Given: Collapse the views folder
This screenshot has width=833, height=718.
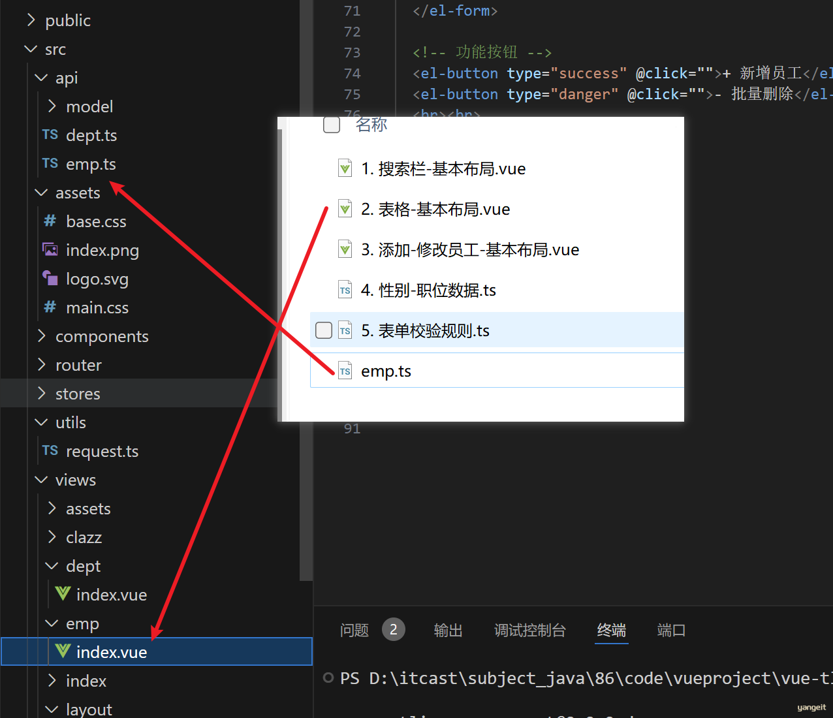Looking at the screenshot, I should coord(41,480).
